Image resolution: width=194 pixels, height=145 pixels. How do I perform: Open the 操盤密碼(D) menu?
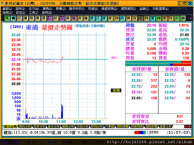coord(109,9)
